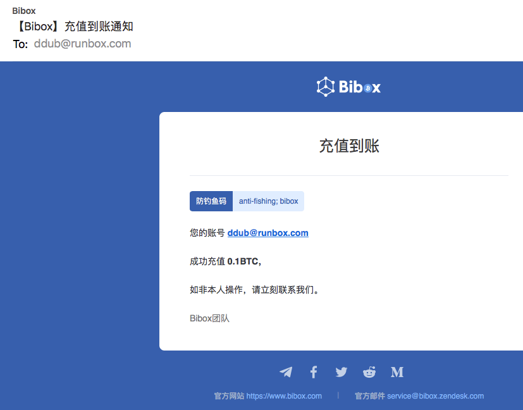Select the anti-fishing; bibox code text
This screenshot has width=523, height=410.
[x=269, y=201]
